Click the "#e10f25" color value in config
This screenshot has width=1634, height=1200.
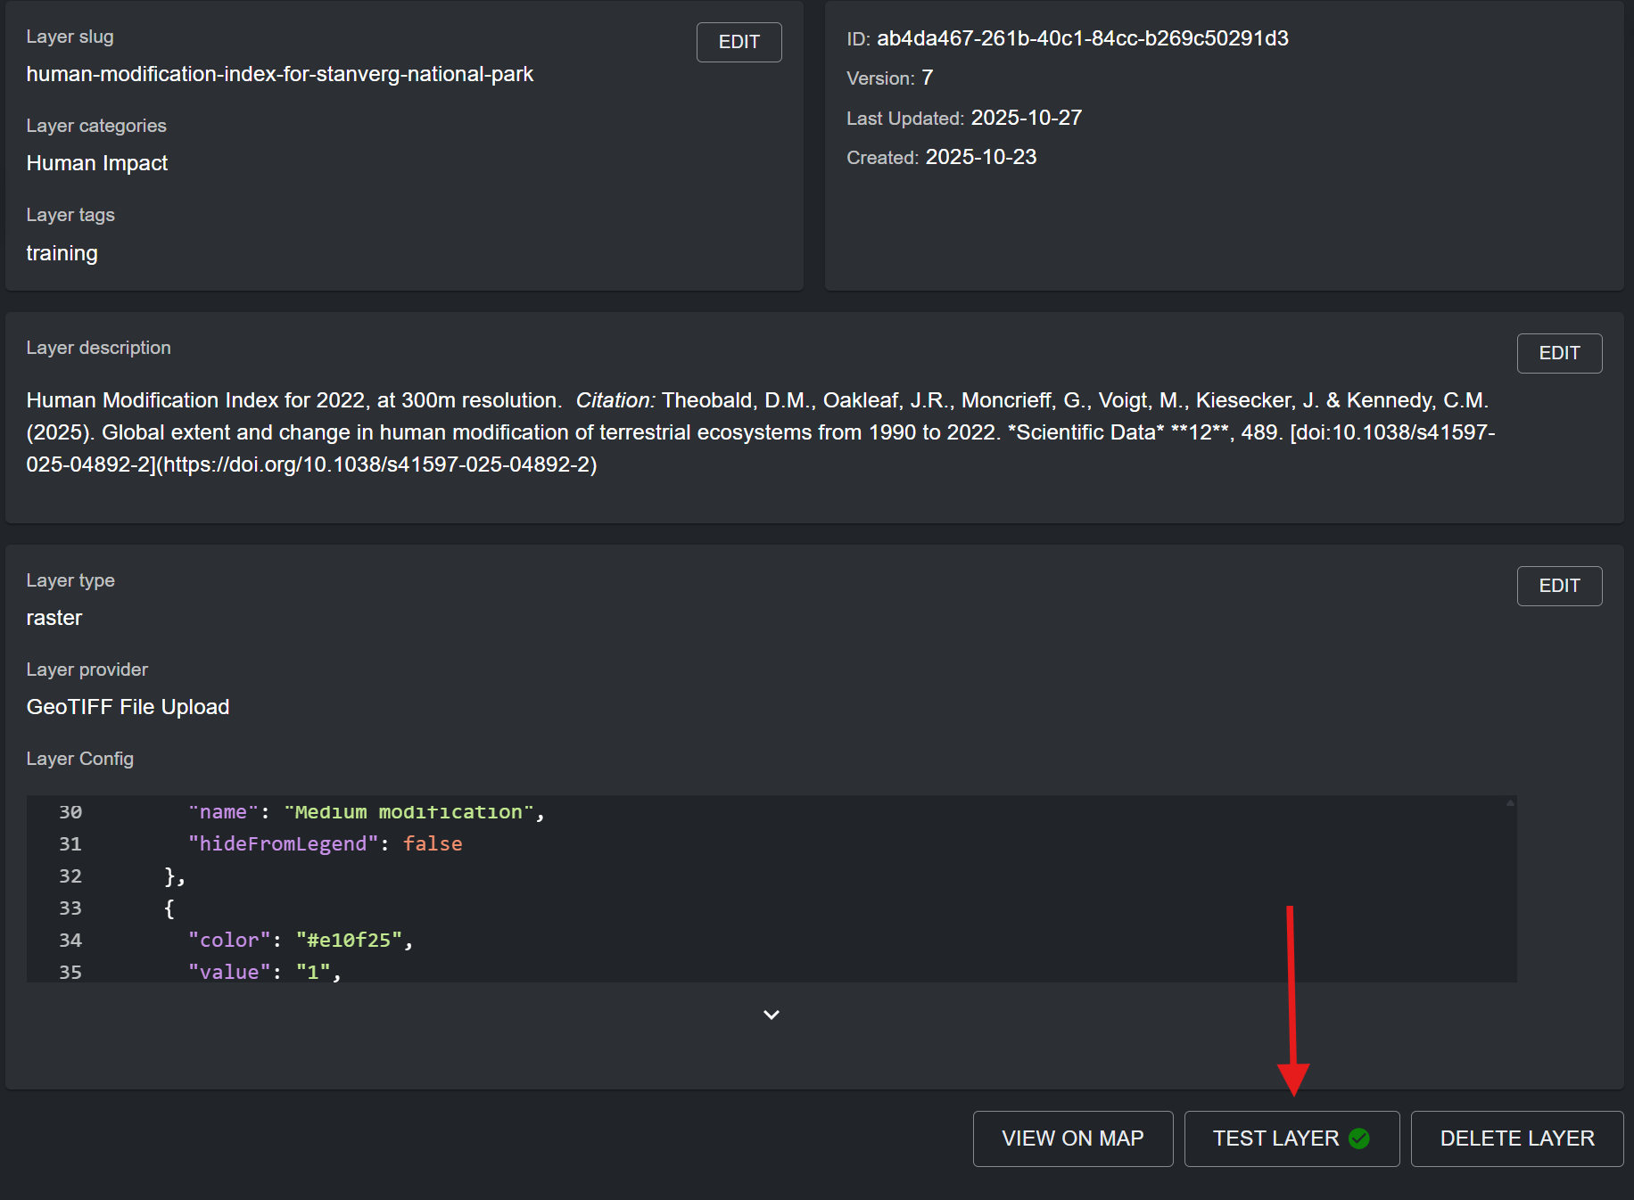349,940
